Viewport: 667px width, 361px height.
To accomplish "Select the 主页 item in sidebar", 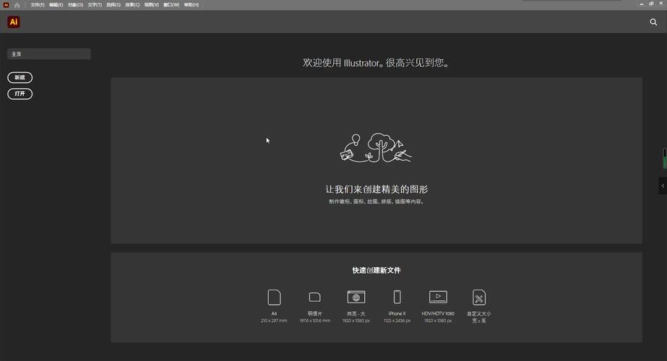I will point(49,54).
